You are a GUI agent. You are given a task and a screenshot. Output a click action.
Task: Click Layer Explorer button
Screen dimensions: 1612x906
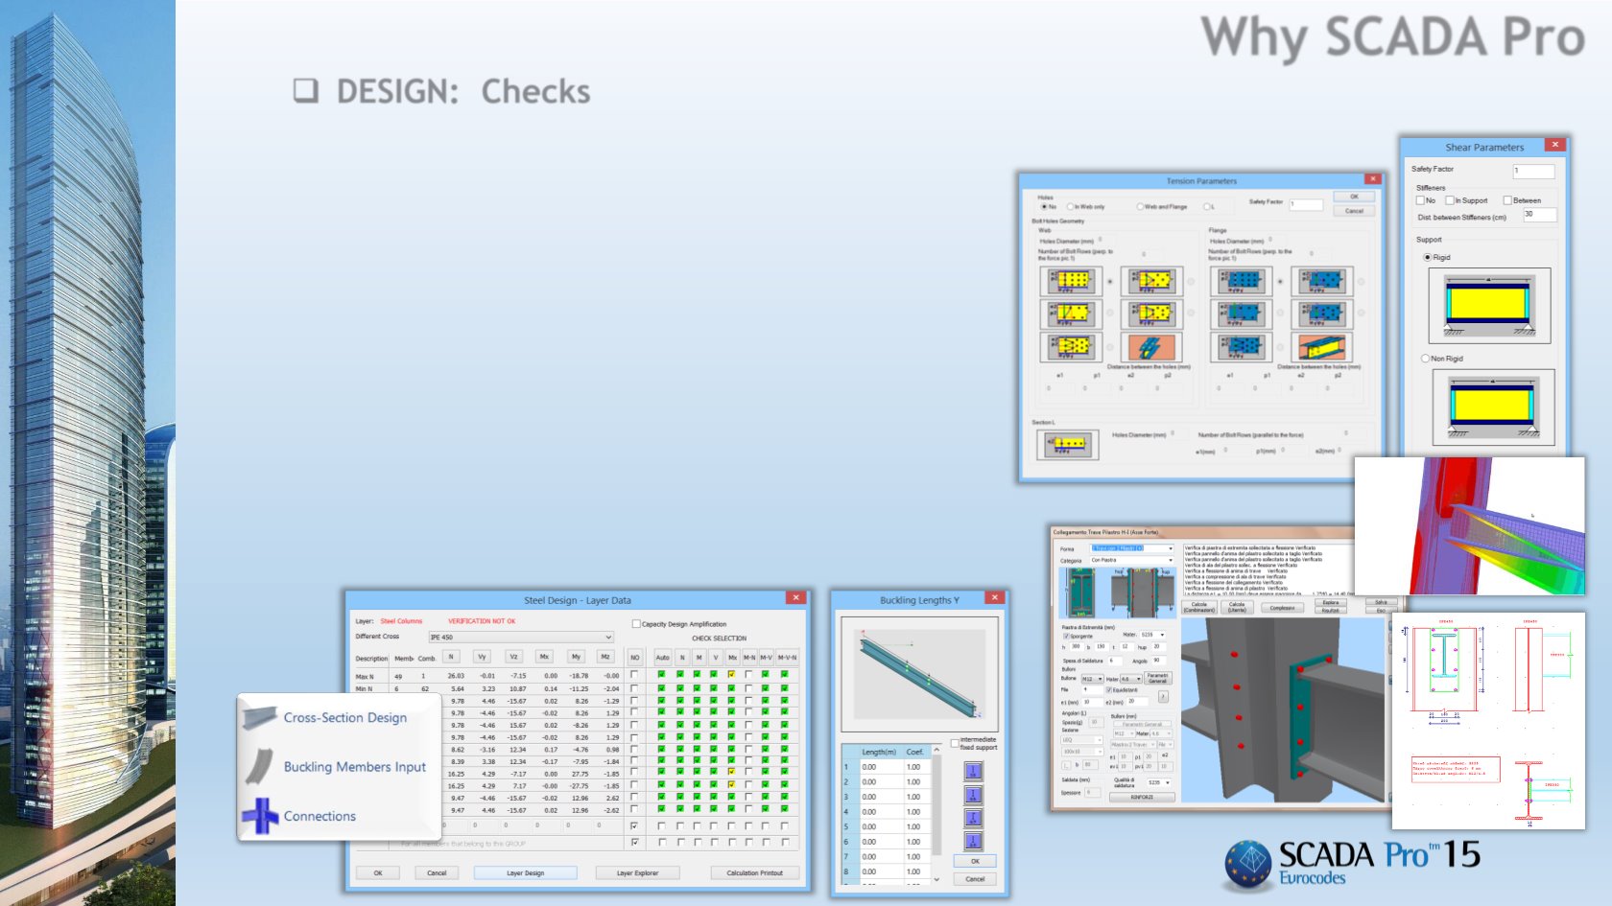point(638,872)
